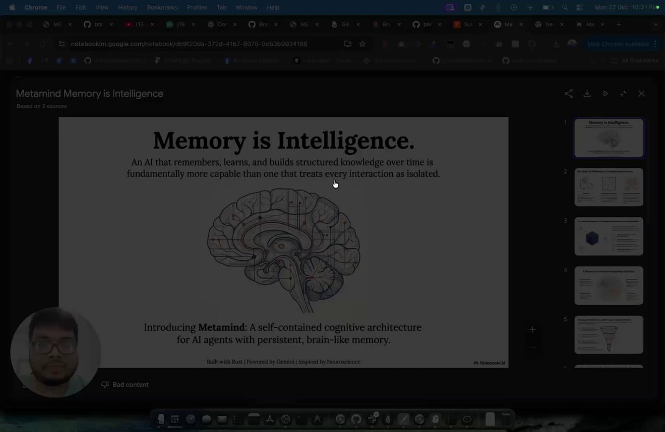
Task: Open the Chrome application menu
Action: pos(36,7)
